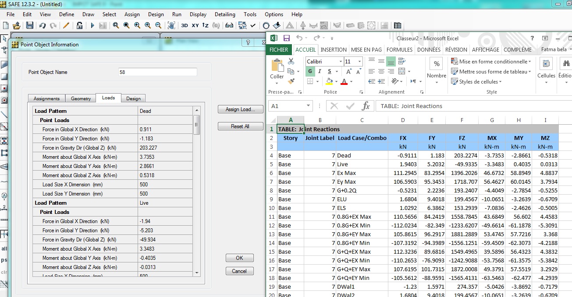Click the increase font size icon in Excel
This screenshot has height=297, width=572.
[348, 71]
